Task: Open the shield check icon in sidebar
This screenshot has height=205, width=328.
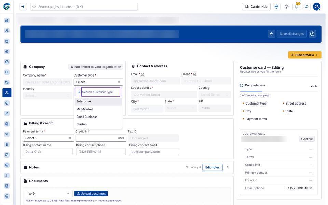Action: [7, 103]
